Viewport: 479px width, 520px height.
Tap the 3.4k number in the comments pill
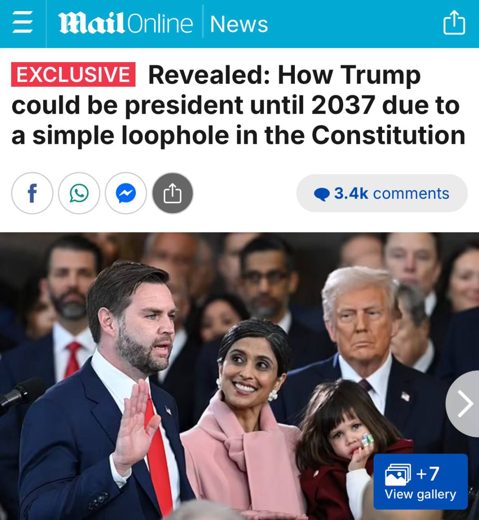pyautogui.click(x=351, y=193)
